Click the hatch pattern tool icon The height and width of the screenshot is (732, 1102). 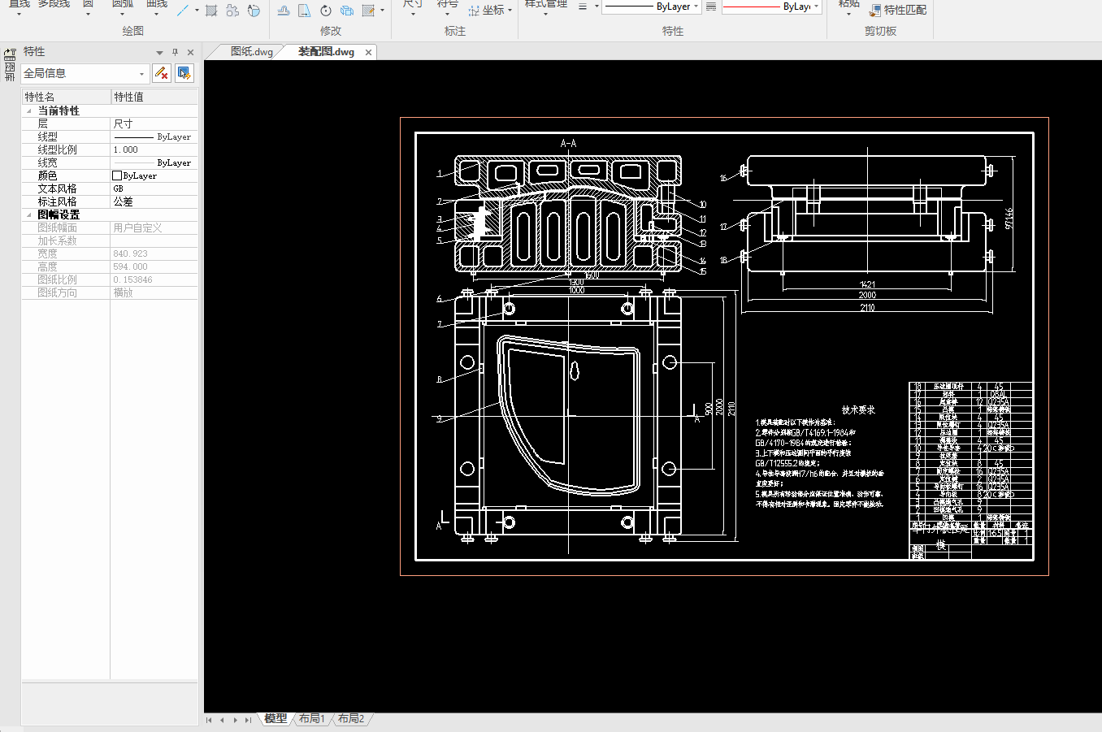[211, 11]
